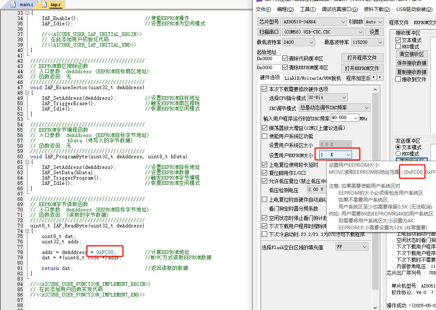Viewport: 436px width, 310px height.
Task: Click the 清空接收区 button
Action: pos(411,54)
